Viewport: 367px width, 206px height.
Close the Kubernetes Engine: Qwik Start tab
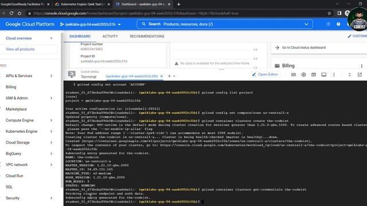point(108,4)
